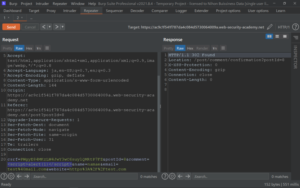Select top-bottom split layout icon
The height and width of the screenshot is (188, 300).
(277, 36)
